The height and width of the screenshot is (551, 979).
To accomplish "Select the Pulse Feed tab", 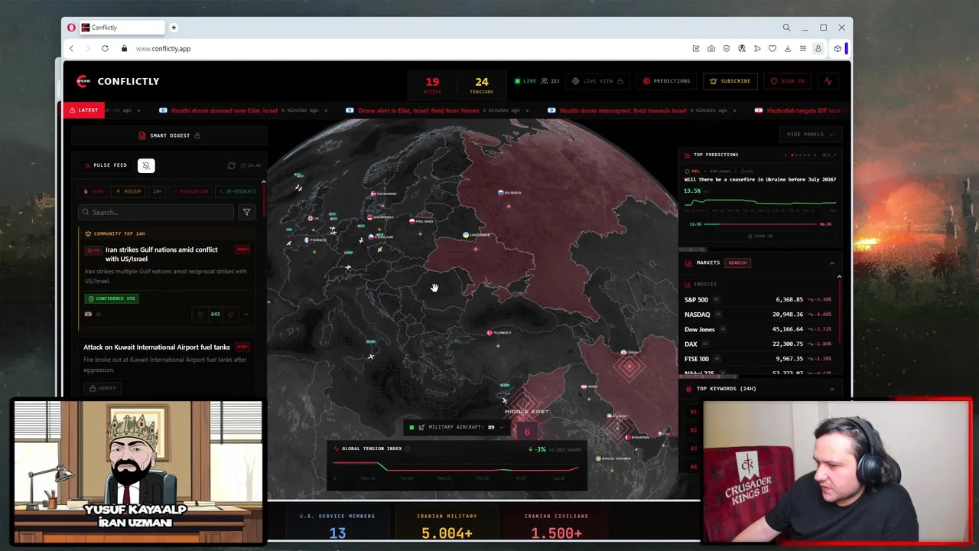I will (106, 165).
